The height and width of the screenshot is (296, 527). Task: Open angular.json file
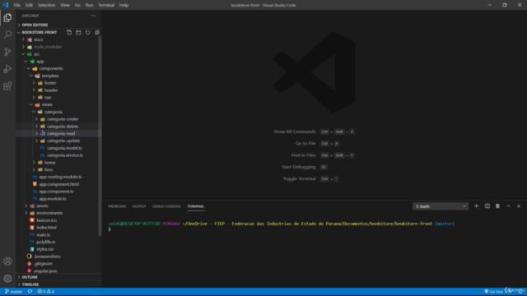point(45,271)
